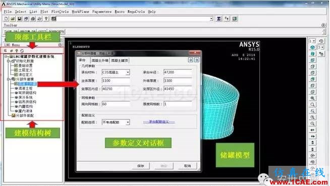Click the printer icon in top toolbar
The height and width of the screenshot is (186, 330).
pyautogui.click(x=33, y=19)
